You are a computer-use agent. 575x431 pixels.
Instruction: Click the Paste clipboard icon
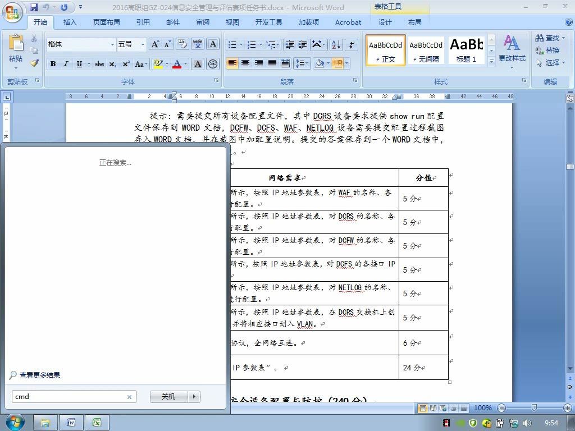pos(16,44)
